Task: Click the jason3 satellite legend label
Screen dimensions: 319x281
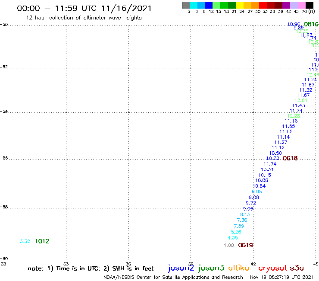Action: tap(211, 268)
